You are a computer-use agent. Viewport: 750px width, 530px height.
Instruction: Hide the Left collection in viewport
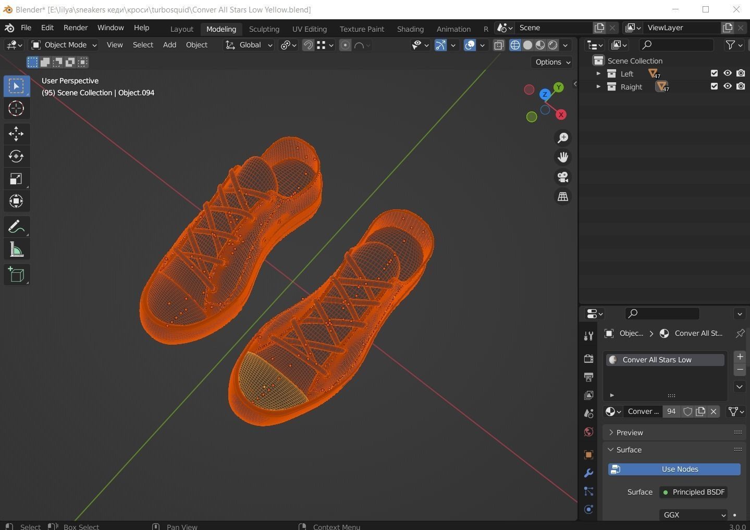click(728, 73)
